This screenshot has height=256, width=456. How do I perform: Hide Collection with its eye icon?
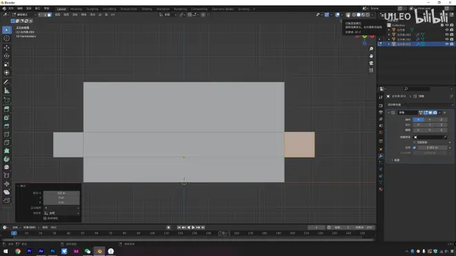447,26
